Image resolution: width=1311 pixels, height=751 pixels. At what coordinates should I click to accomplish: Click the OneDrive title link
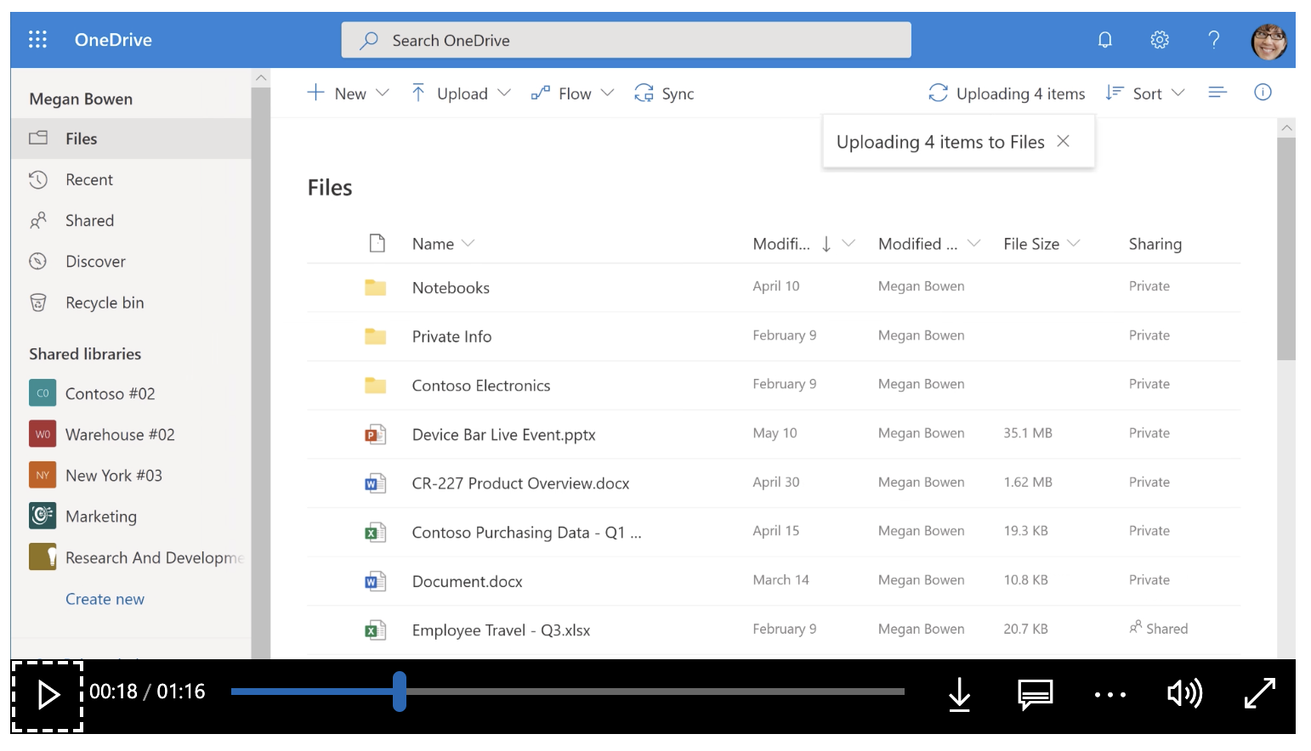[x=113, y=40]
